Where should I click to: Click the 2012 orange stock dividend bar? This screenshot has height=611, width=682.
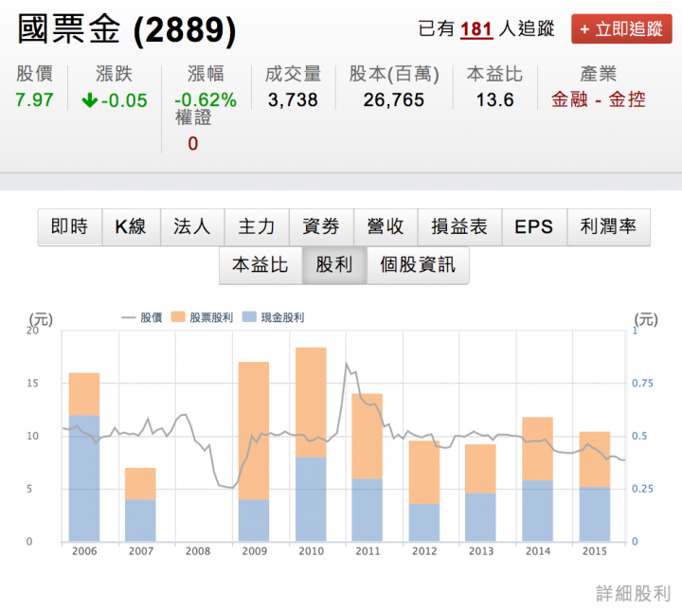point(424,473)
